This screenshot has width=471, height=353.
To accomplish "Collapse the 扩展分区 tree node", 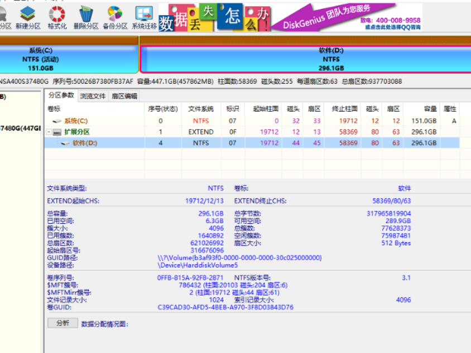I will click(49, 132).
